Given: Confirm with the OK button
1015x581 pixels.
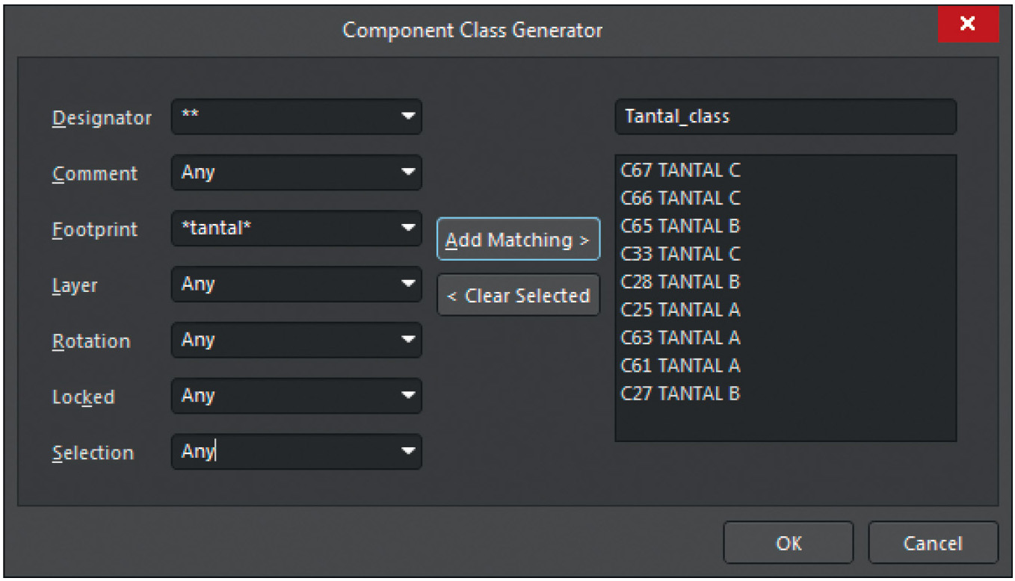Looking at the screenshot, I should pyautogui.click(x=788, y=543).
